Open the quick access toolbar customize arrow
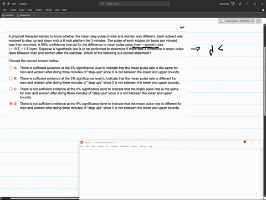The height and width of the screenshot is (200, 266). pos(34,15)
